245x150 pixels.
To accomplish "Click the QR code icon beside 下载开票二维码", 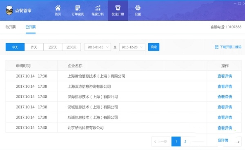I will coord(216,47).
